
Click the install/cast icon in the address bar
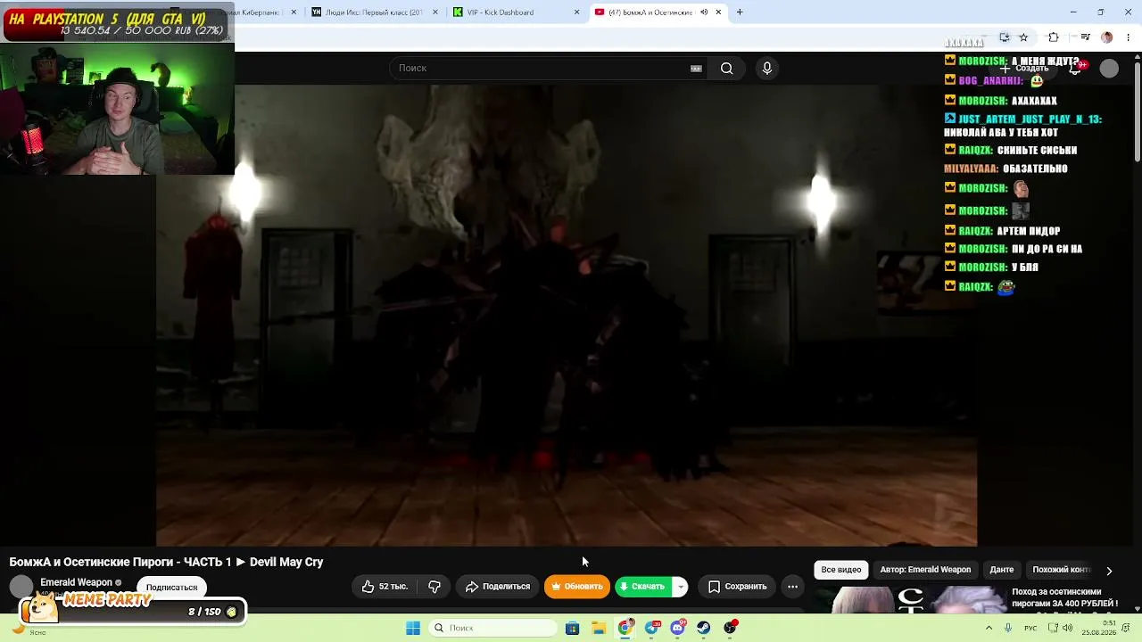[1005, 37]
